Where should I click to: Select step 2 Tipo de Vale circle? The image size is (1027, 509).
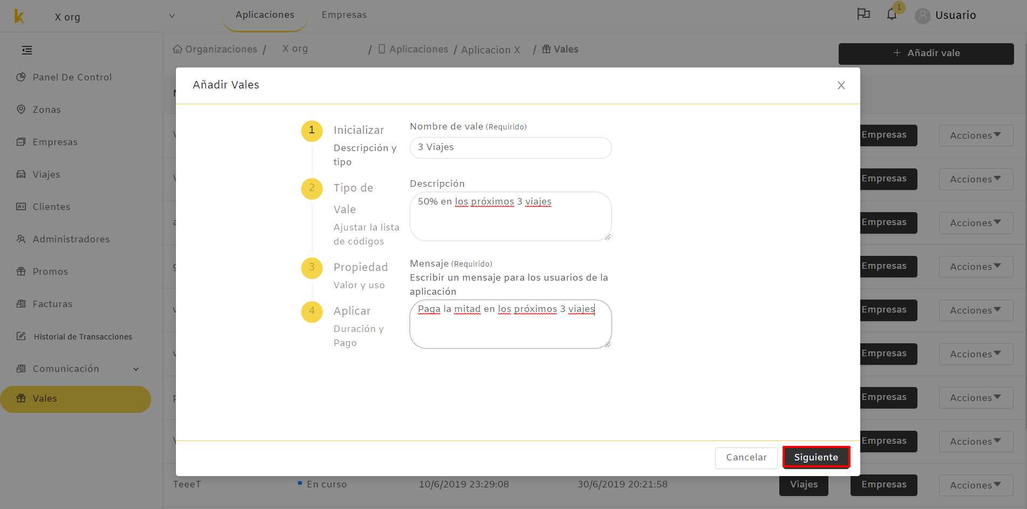[312, 188]
